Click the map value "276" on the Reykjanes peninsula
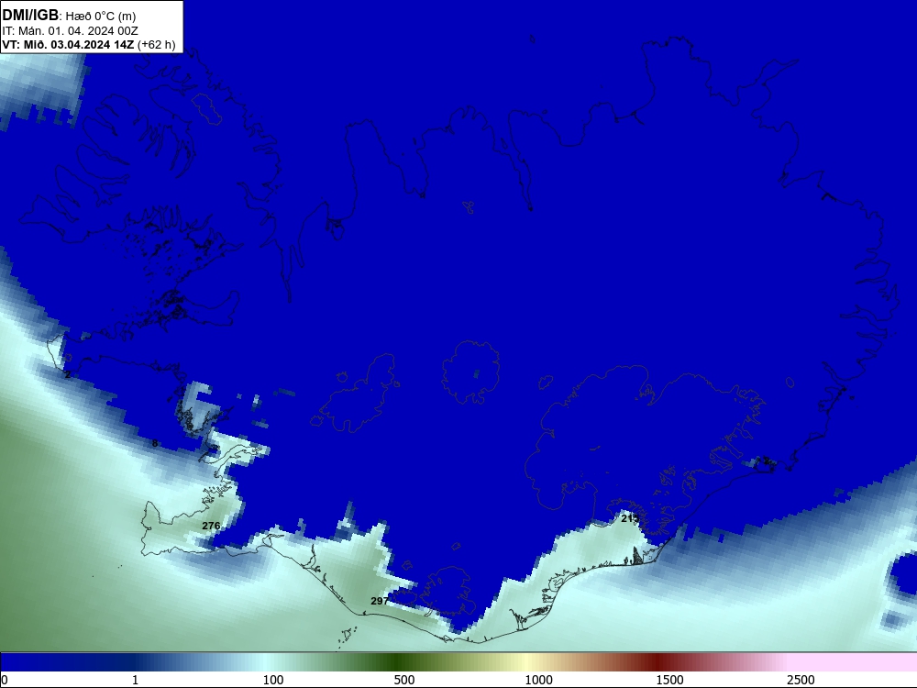 click(211, 526)
